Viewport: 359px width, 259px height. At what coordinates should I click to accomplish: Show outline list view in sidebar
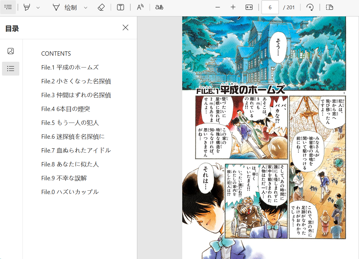pos(11,69)
